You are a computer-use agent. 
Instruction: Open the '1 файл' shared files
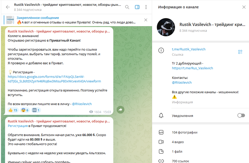point(177,152)
